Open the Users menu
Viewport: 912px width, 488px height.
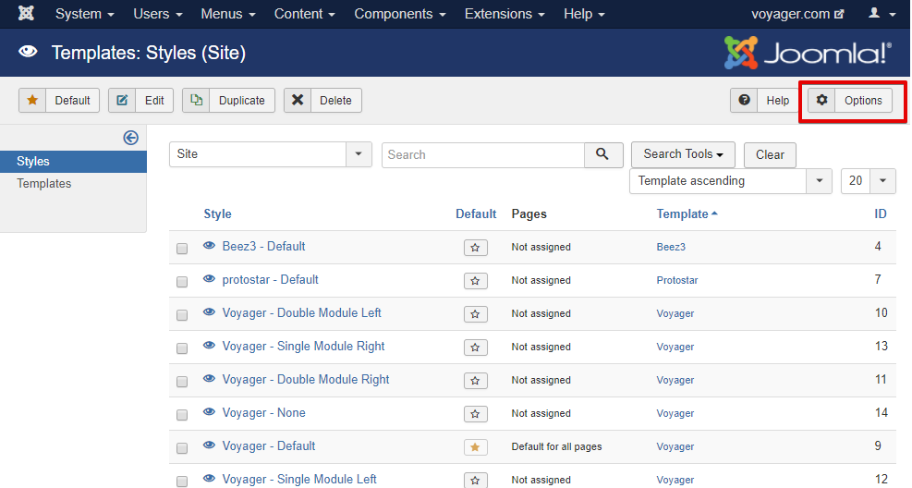coord(158,13)
